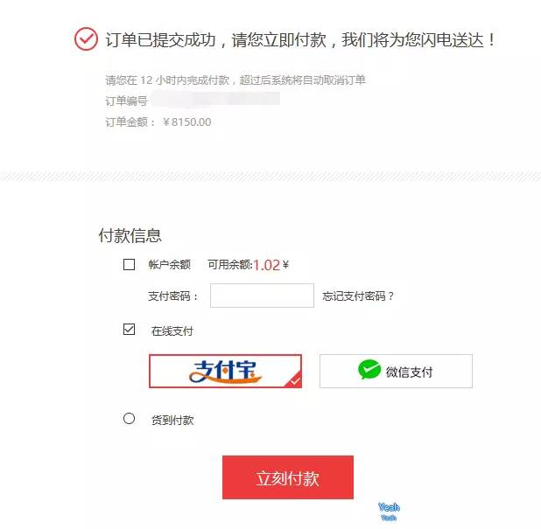Click the available balance amount 1.02¥
Image resolution: width=541 pixels, height=529 pixels.
click(x=270, y=265)
